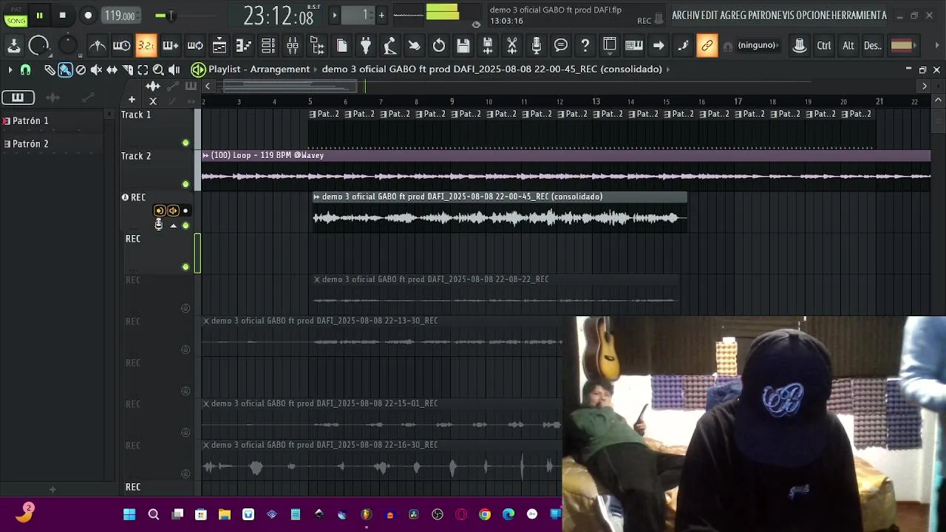Open the Browser tree icon
The height and width of the screenshot is (532, 946).
[x=317, y=46]
